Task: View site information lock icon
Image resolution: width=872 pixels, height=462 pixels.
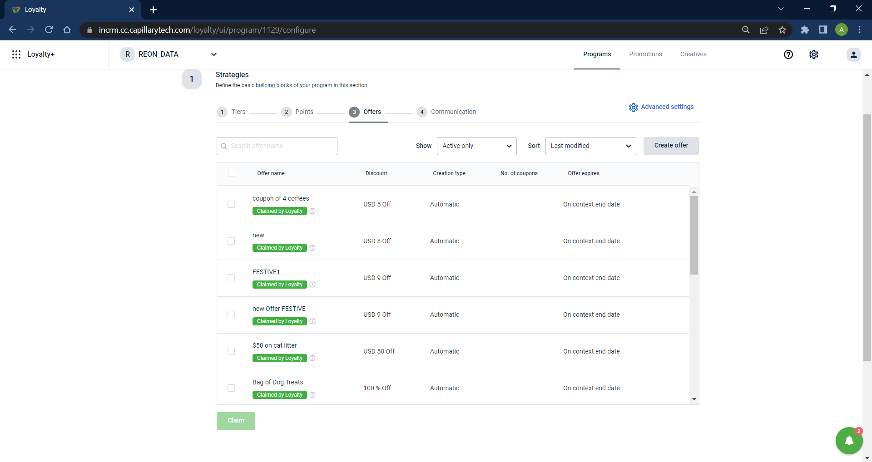Action: [89, 30]
